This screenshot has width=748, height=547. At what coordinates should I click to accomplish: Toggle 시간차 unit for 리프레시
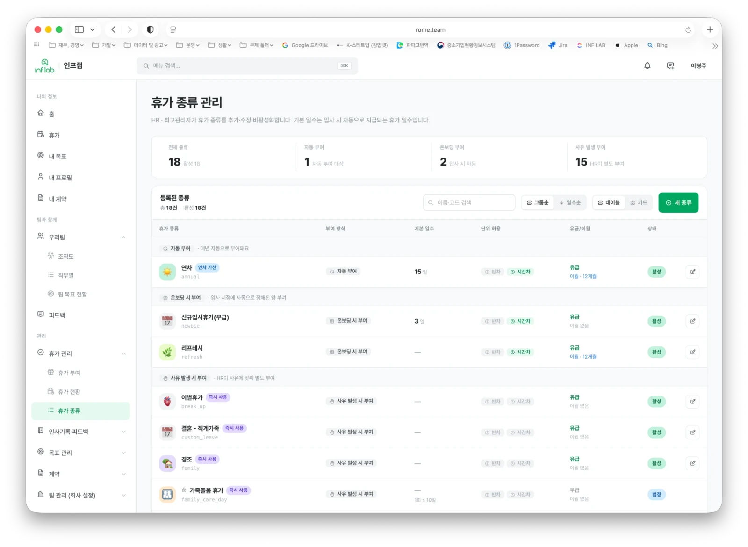tap(520, 352)
